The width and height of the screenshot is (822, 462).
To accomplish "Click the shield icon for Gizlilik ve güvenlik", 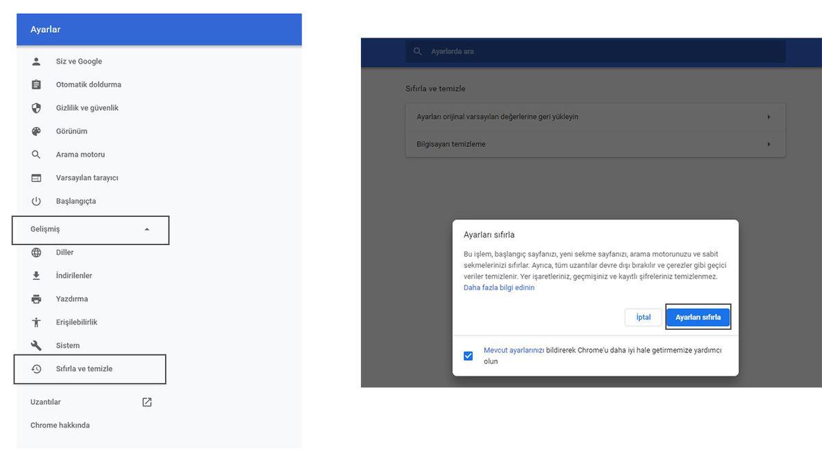I will pos(36,108).
